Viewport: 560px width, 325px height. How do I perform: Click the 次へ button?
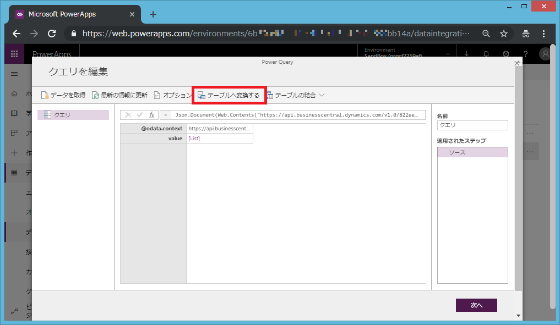tap(476, 305)
